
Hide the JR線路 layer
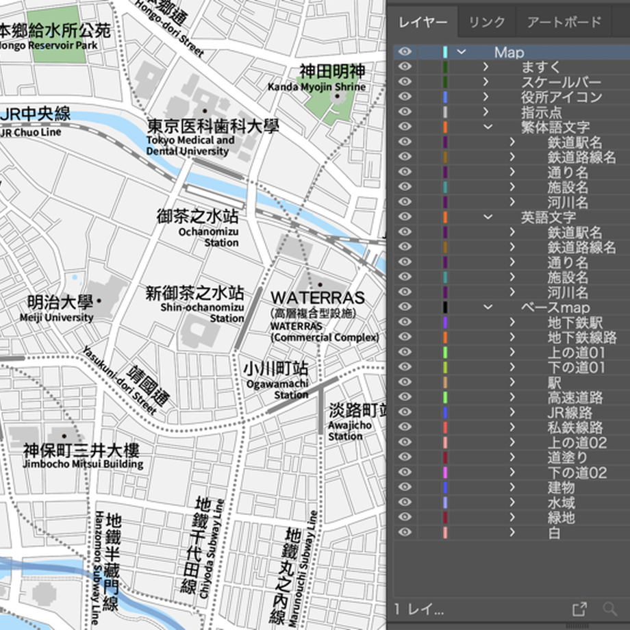click(x=405, y=412)
